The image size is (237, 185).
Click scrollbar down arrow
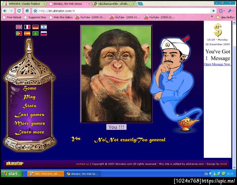(x=234, y=167)
